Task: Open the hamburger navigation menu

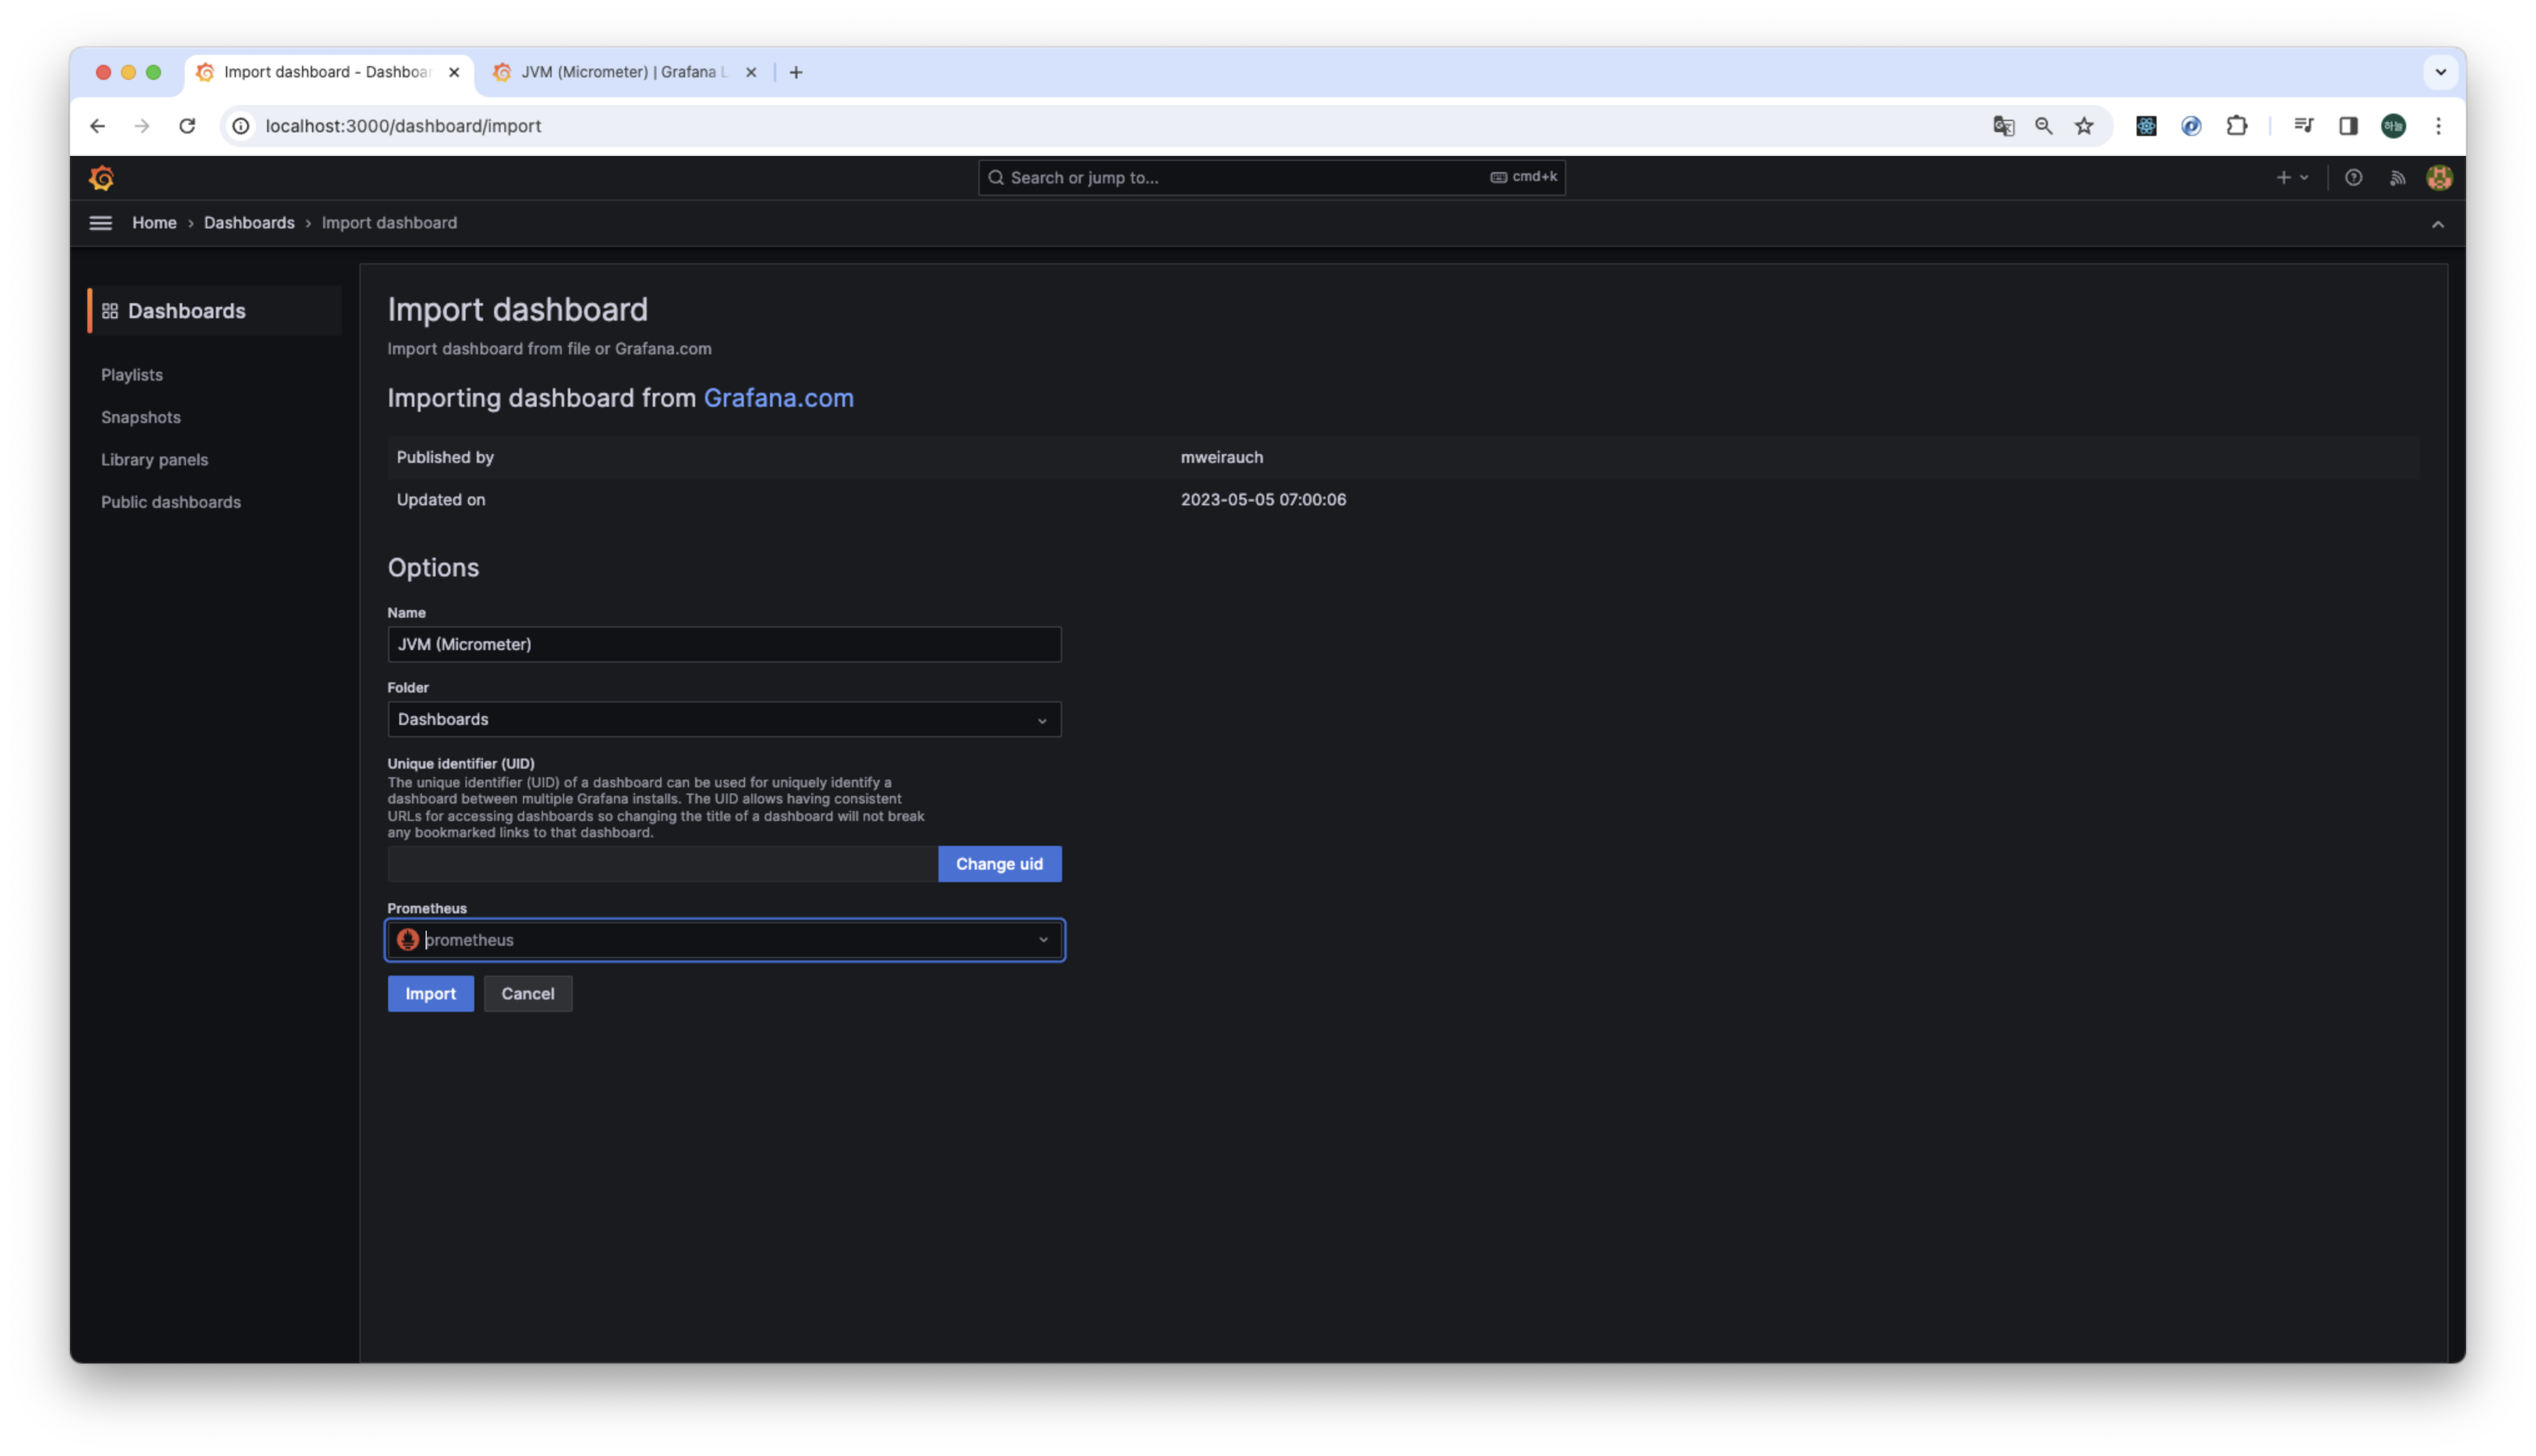Action: (x=101, y=223)
